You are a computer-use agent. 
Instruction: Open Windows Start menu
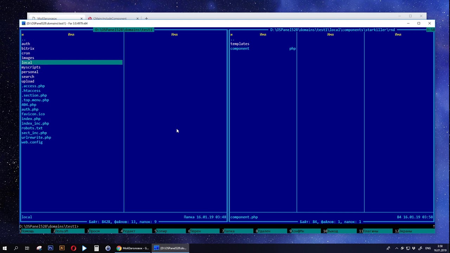[5, 248]
